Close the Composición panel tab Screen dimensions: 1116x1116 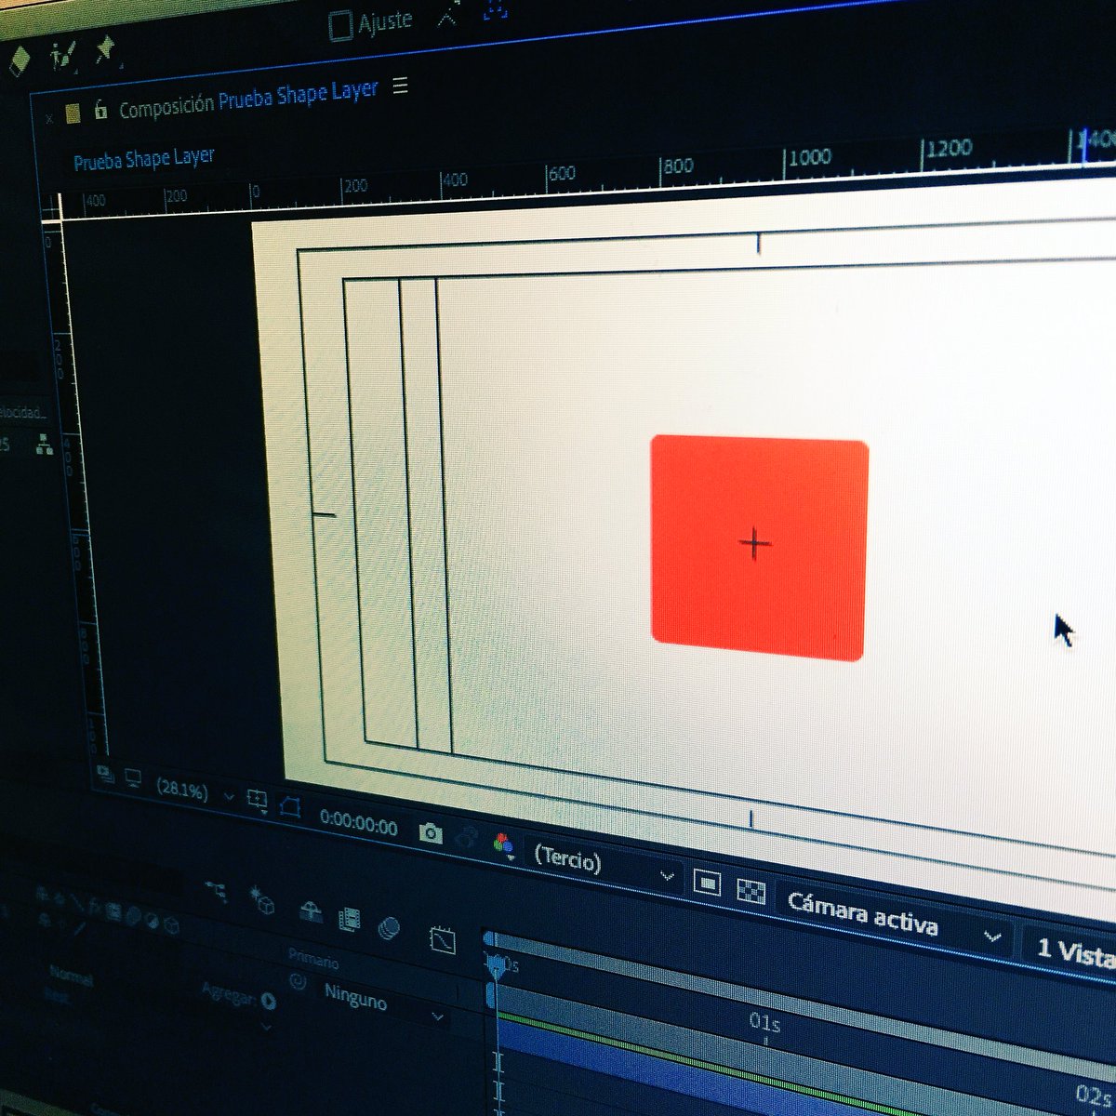(49, 118)
